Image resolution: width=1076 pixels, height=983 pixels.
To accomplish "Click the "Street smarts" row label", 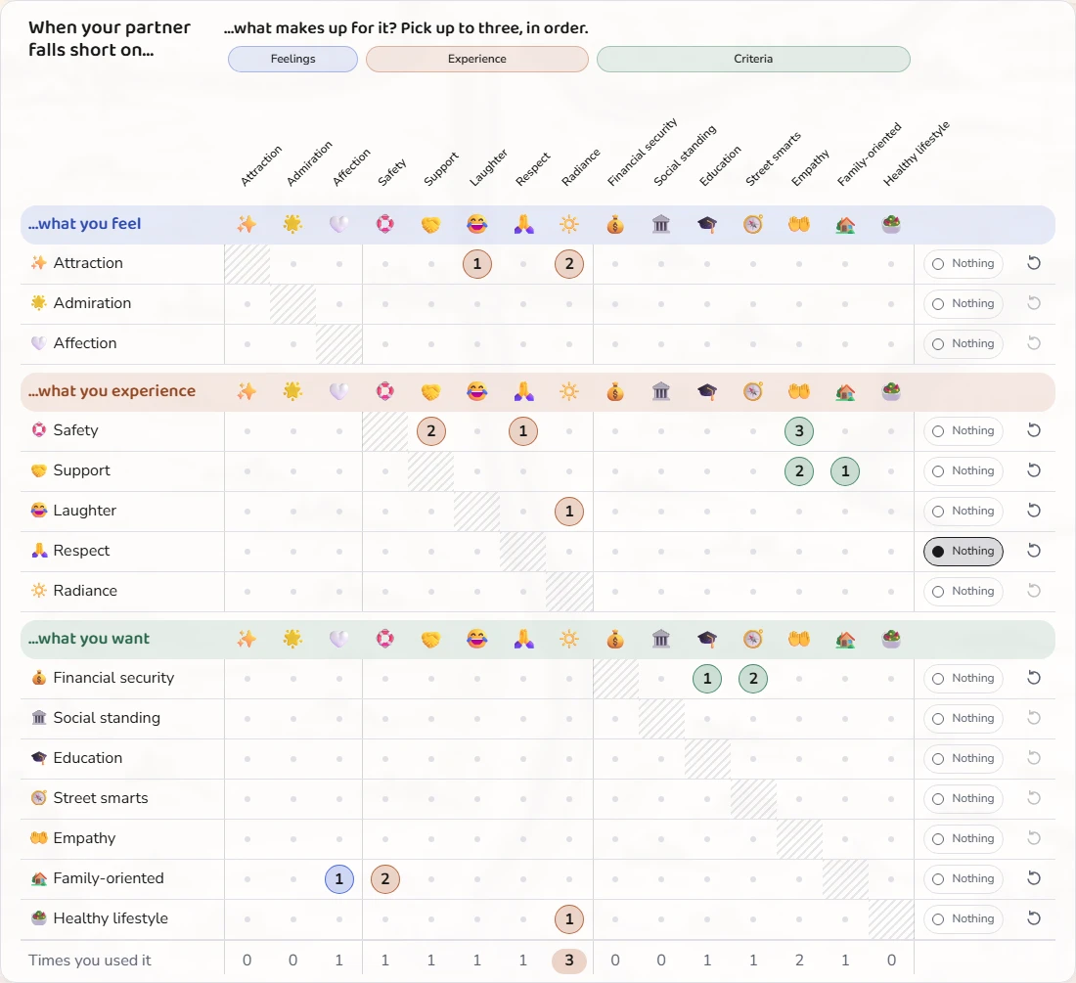I will click(x=101, y=798).
